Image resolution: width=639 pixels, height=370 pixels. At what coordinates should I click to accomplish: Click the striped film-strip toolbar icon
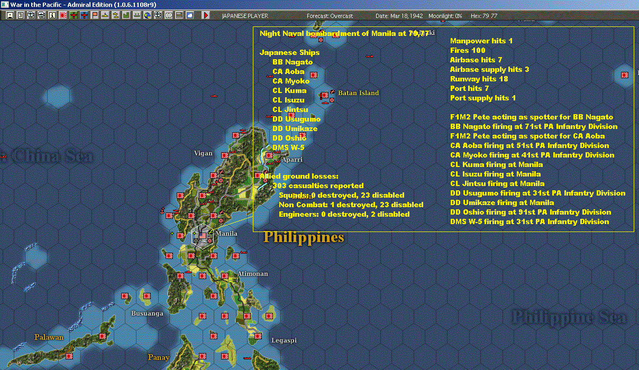tap(179, 15)
